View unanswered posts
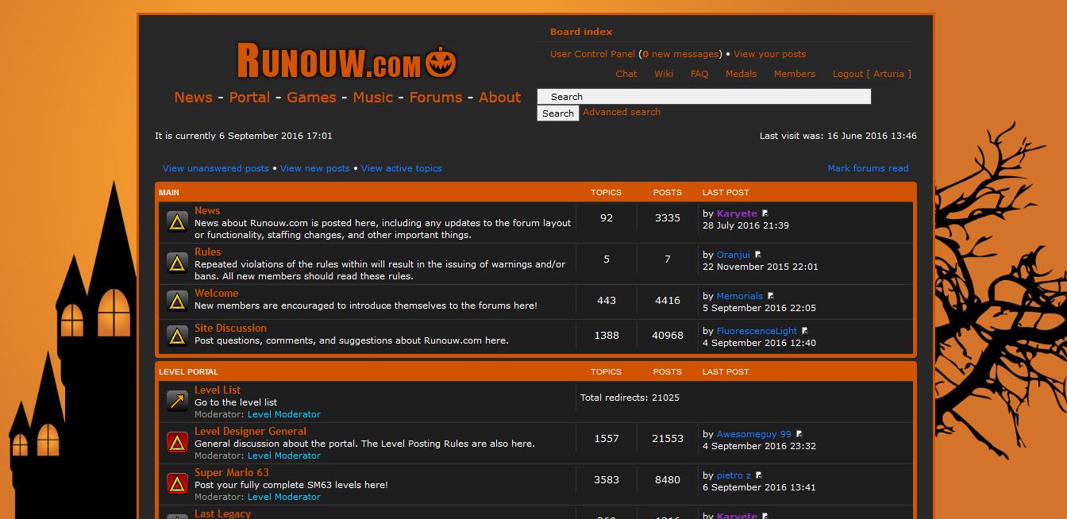 [x=215, y=168]
